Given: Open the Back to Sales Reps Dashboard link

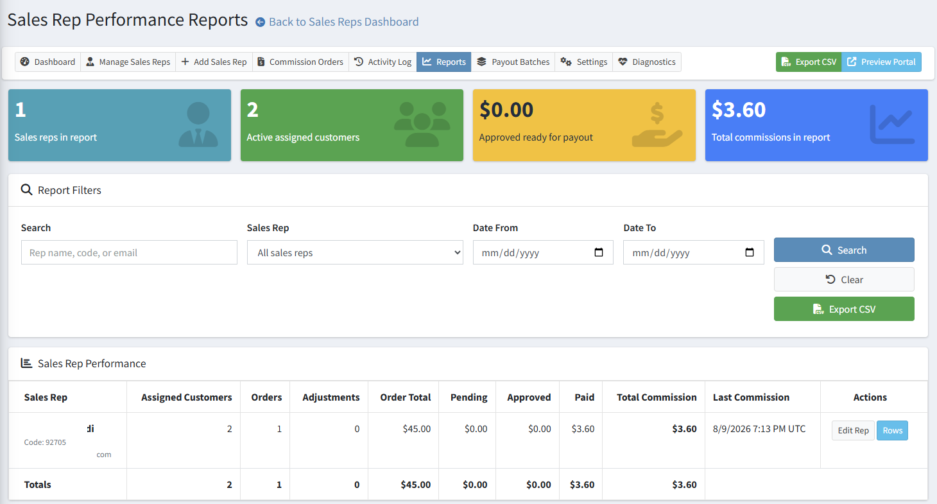Looking at the screenshot, I should [343, 22].
